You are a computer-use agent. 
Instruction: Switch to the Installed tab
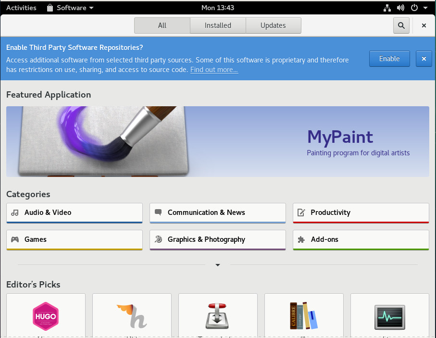point(218,25)
